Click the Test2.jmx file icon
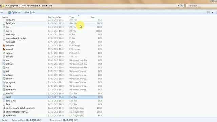This screenshot has height=122, width=217. point(4,23)
